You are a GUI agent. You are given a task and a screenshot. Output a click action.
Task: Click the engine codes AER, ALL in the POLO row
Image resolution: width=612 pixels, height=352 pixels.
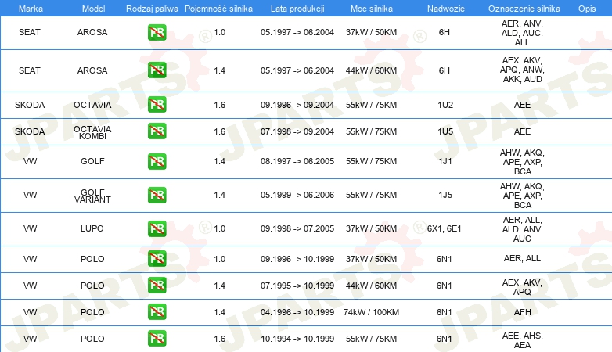click(x=522, y=258)
